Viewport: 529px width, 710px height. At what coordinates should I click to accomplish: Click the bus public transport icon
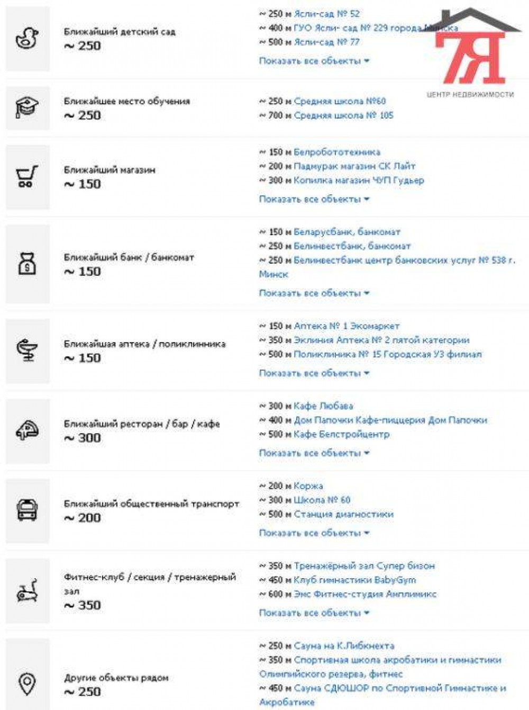pos(27,510)
